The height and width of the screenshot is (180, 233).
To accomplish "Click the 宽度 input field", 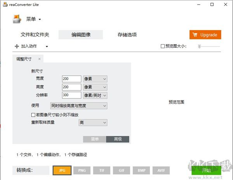I will [x=71, y=79].
